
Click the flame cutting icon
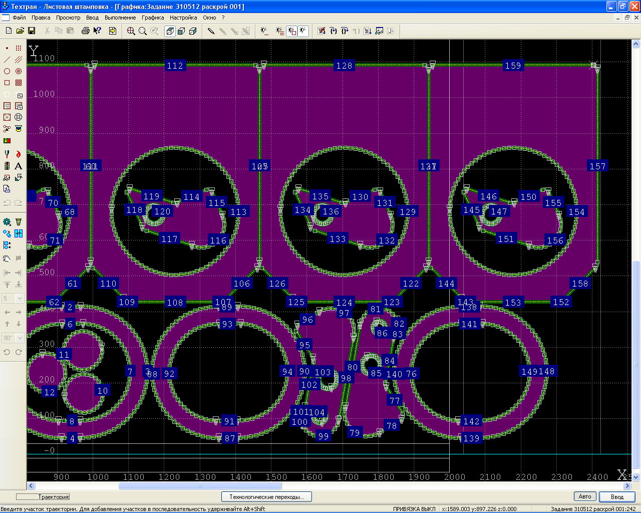tap(19, 154)
